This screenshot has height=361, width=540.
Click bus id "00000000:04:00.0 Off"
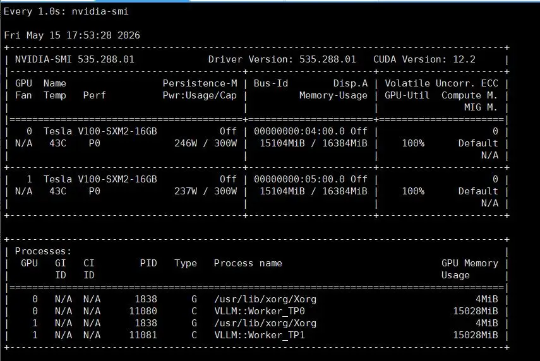[311, 131]
